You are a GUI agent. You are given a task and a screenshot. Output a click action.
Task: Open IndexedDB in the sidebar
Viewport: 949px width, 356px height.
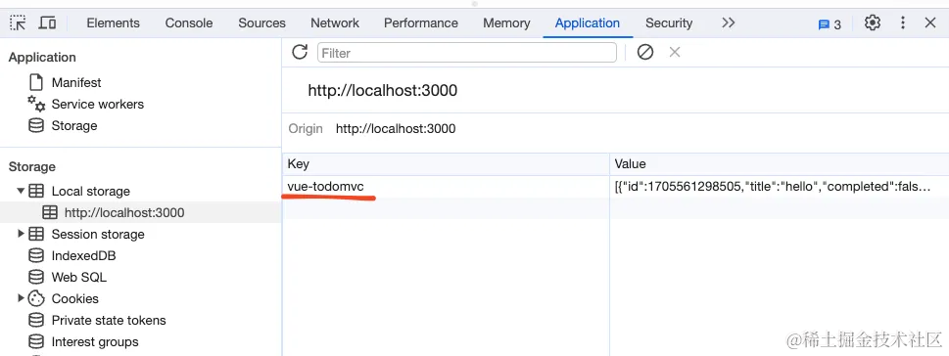coord(83,255)
